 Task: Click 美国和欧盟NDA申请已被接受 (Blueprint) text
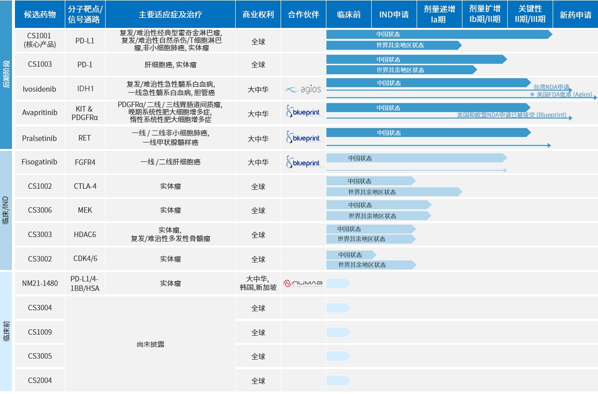(511, 115)
